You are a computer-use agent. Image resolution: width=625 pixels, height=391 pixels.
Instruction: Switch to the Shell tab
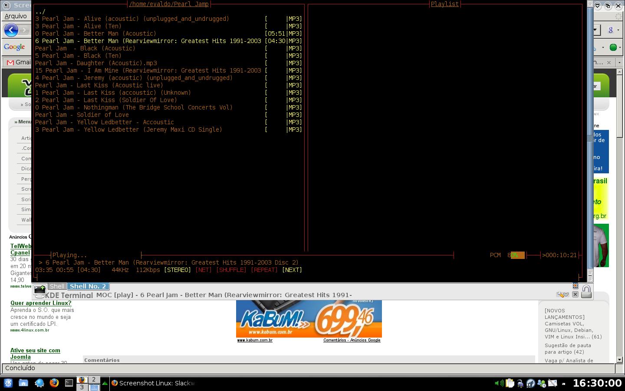tap(57, 286)
